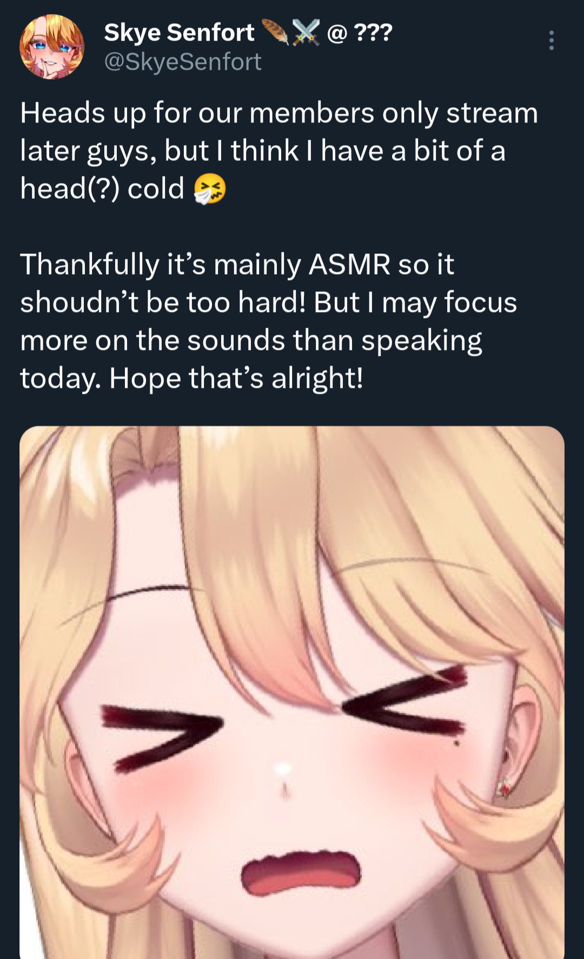
Task: Select the "Heads up for our members" paragraph
Action: pyautogui.click(x=279, y=151)
